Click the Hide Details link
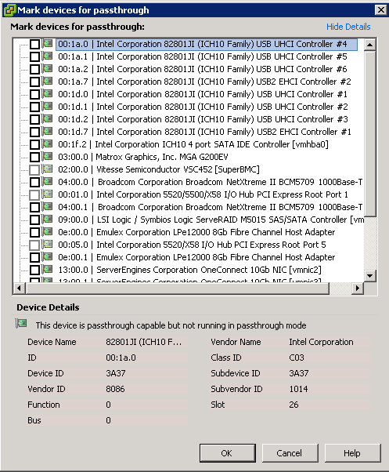 348,27
